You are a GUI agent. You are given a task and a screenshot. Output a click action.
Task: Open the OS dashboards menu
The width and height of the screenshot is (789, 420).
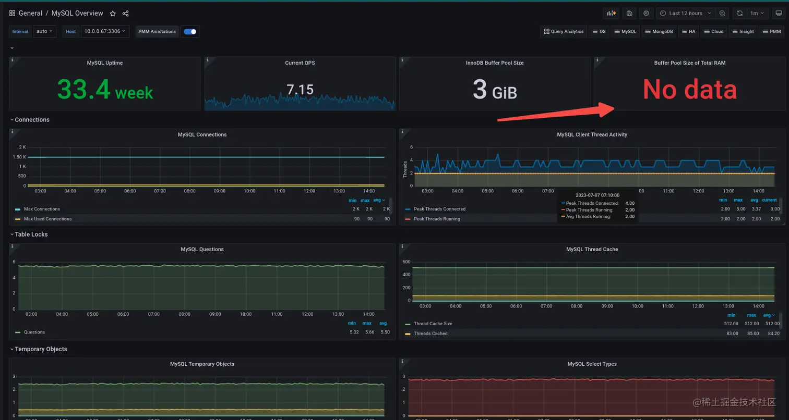tap(599, 31)
